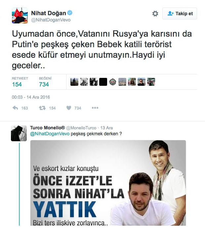The width and height of the screenshot is (205, 230).
Task: Like the tweet with the heart icon
Action: (69, 108)
